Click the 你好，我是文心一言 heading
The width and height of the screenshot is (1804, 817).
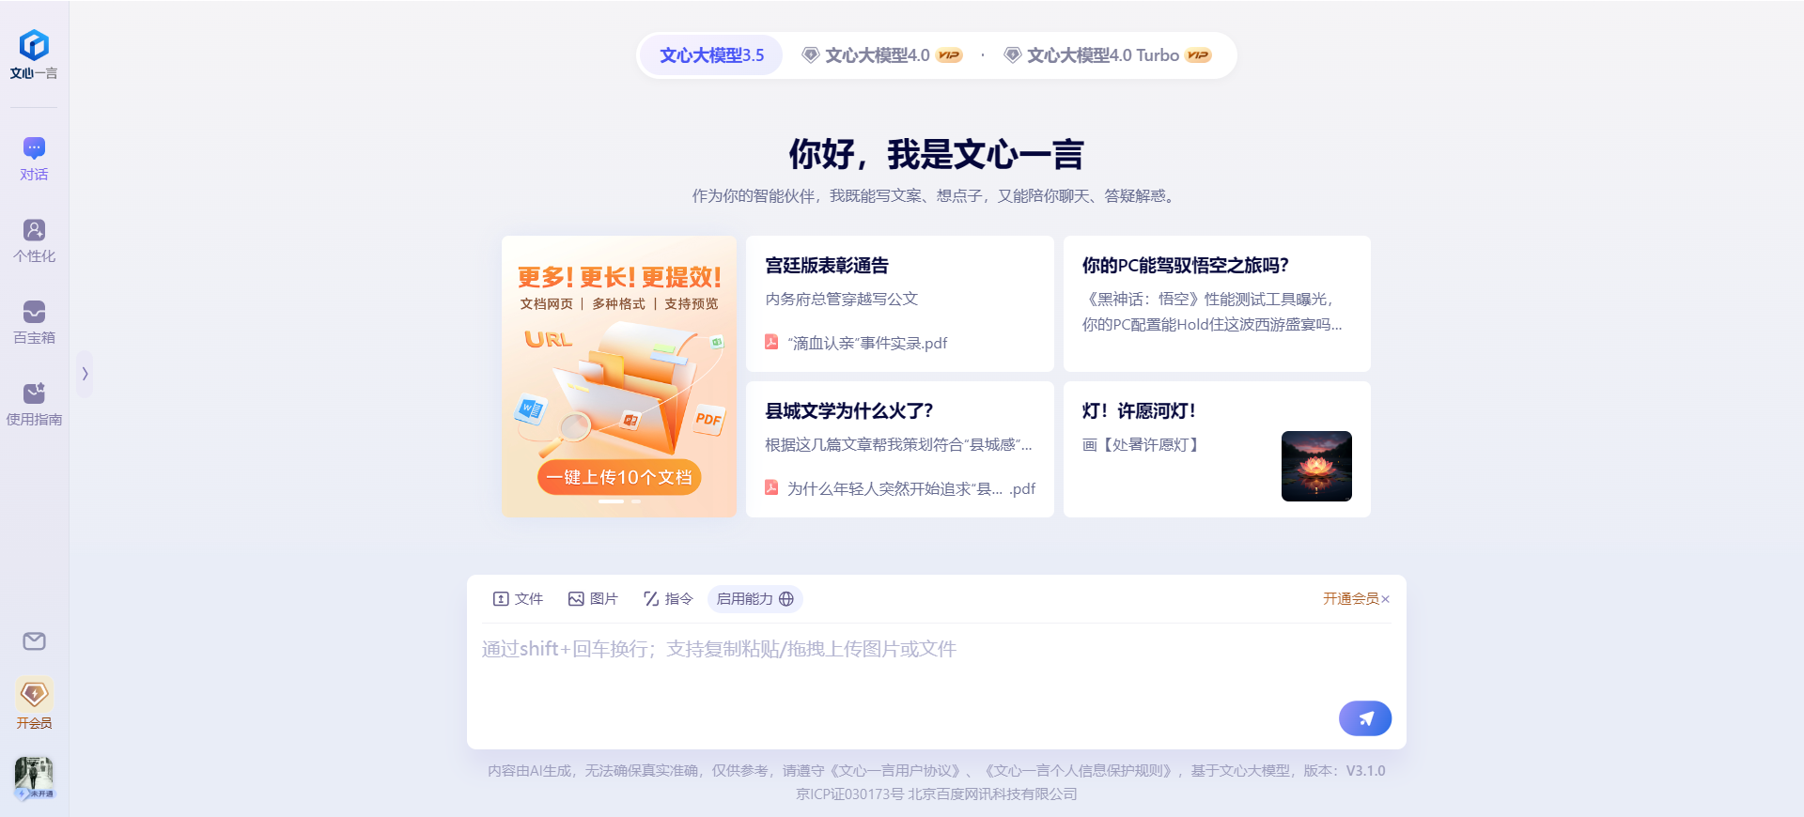(936, 154)
